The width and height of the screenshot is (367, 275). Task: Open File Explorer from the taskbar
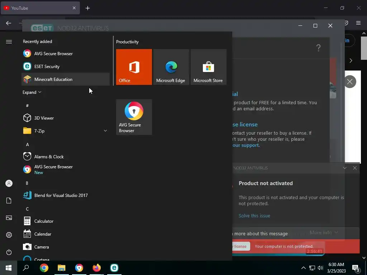pos(62,268)
